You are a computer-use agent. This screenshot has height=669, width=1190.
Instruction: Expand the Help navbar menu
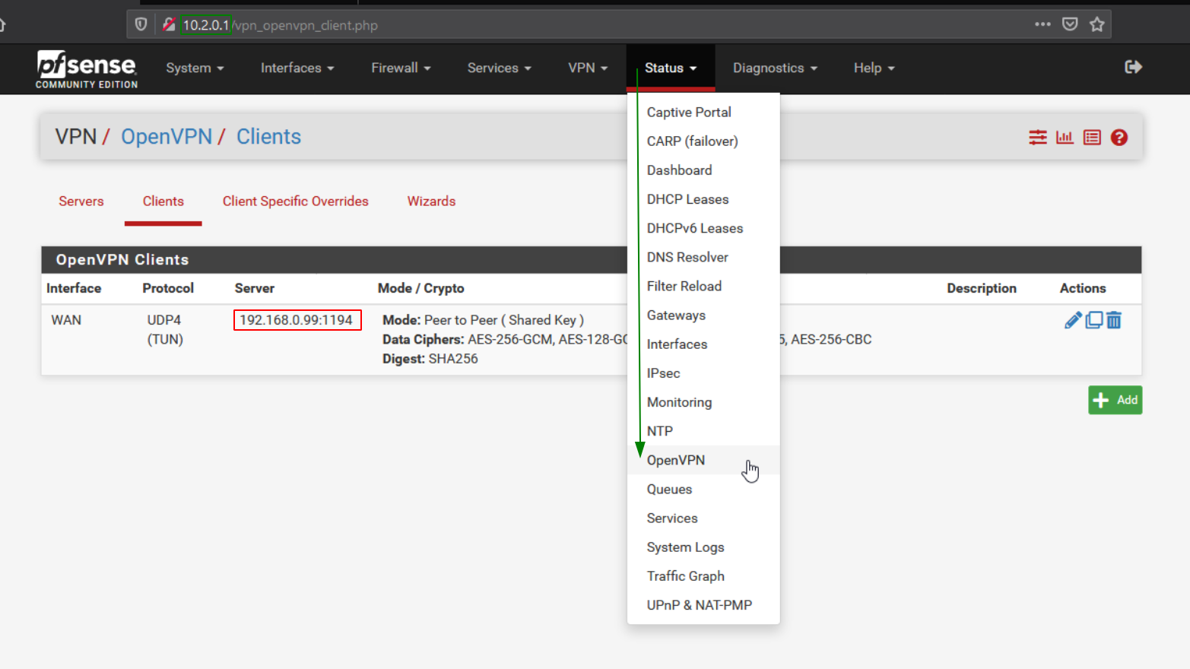point(874,68)
